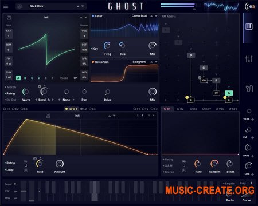Toggle the S & H option
This screenshot has width=258, height=206.
167,165
